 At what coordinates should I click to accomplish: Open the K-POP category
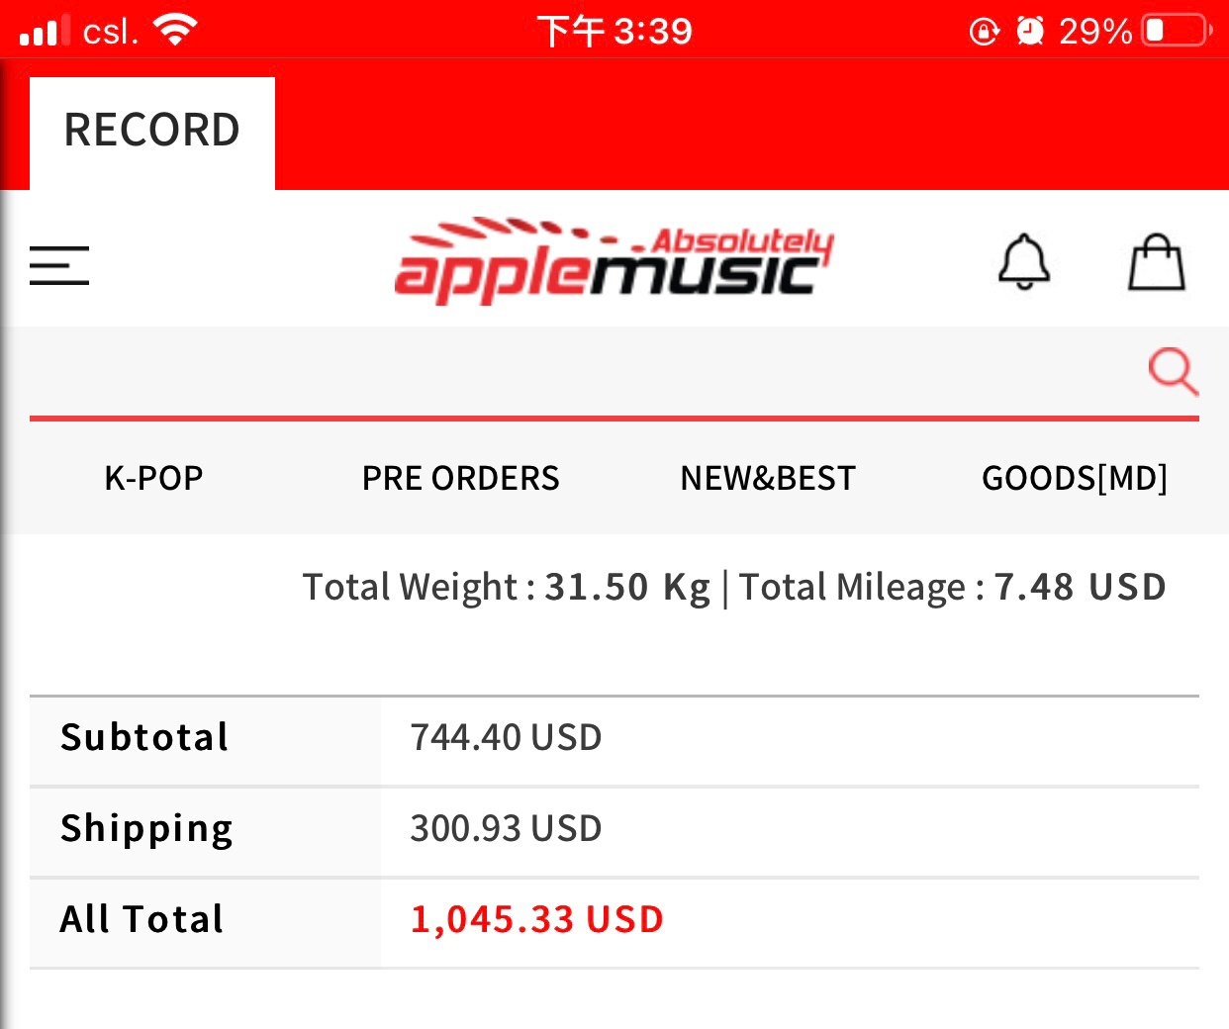point(153,478)
